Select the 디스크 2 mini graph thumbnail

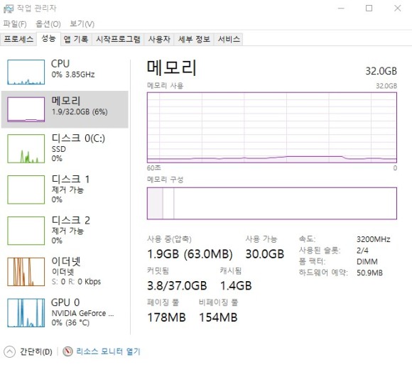(x=26, y=231)
